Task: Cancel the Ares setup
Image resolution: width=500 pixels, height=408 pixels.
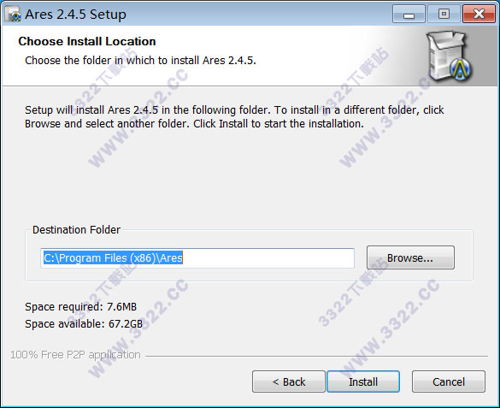Action: 449,381
